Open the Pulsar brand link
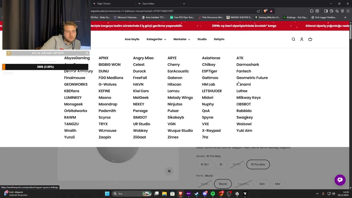The height and width of the screenshot is (198, 352). (x=173, y=111)
